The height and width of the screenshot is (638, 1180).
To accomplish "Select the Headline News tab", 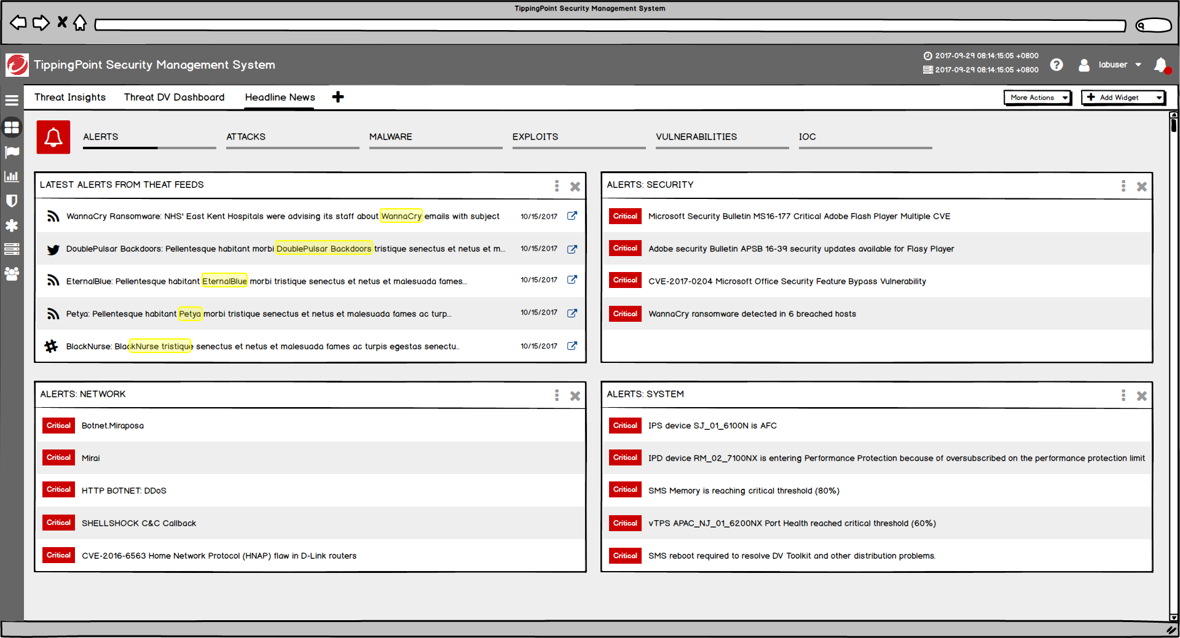I will [280, 97].
